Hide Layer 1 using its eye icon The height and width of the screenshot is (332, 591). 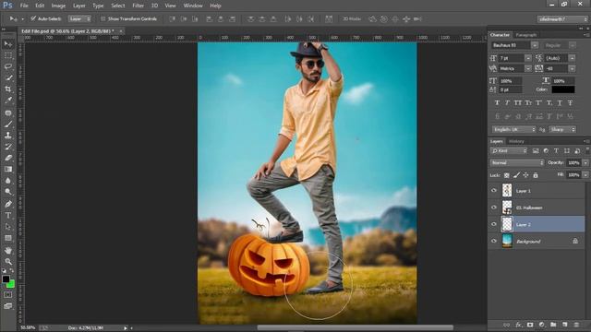coord(494,191)
